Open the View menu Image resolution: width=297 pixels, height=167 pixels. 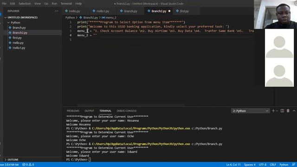click(x=37, y=3)
